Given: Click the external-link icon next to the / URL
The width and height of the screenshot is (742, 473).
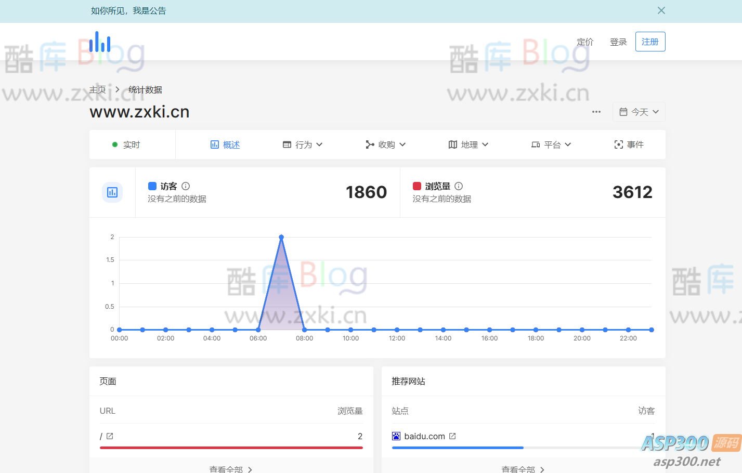Looking at the screenshot, I should (109, 436).
